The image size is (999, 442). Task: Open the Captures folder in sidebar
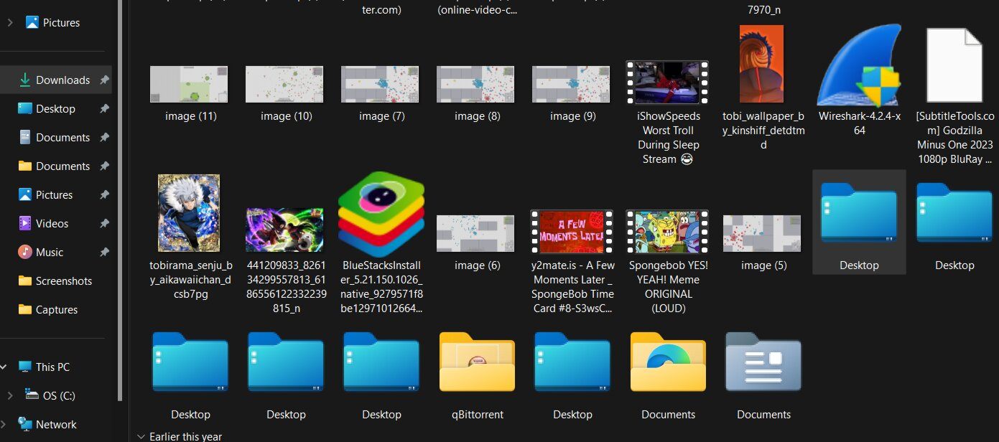(x=57, y=310)
